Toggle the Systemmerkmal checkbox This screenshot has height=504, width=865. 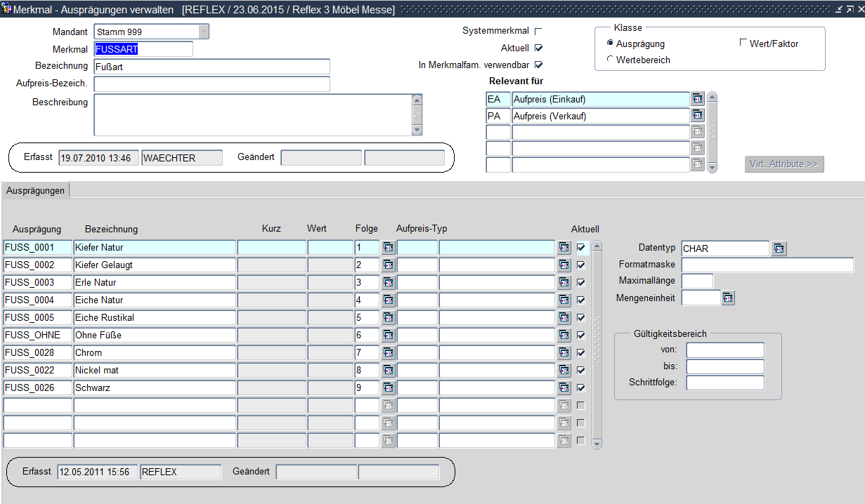[539, 32]
